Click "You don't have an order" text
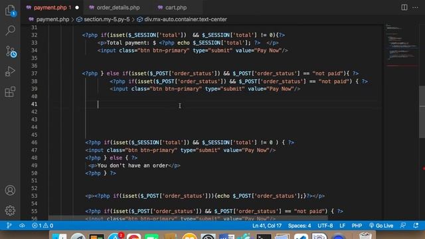The image size is (425, 239). click(133, 165)
